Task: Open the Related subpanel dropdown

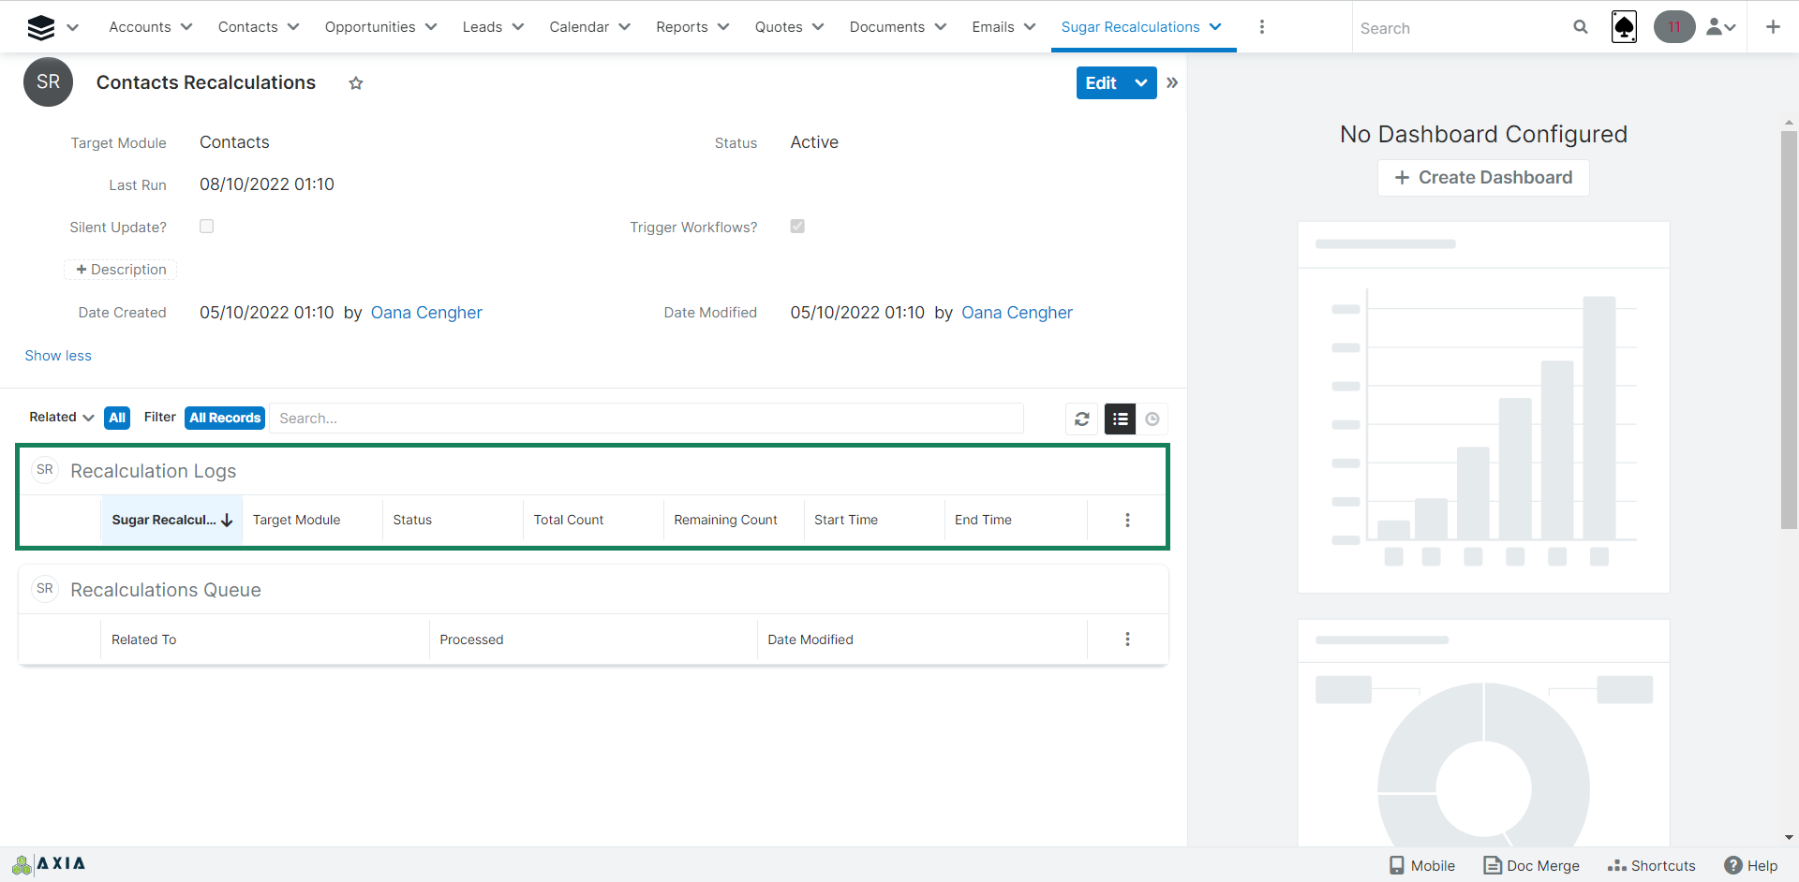Action: click(x=62, y=418)
